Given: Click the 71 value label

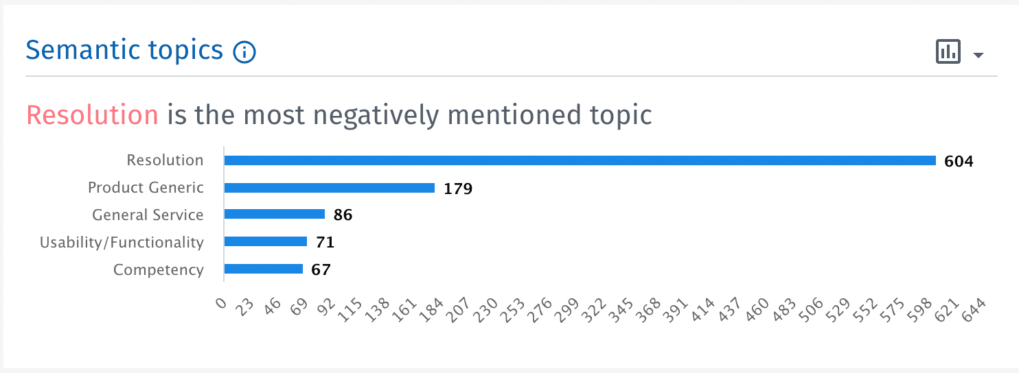Looking at the screenshot, I should coord(325,242).
